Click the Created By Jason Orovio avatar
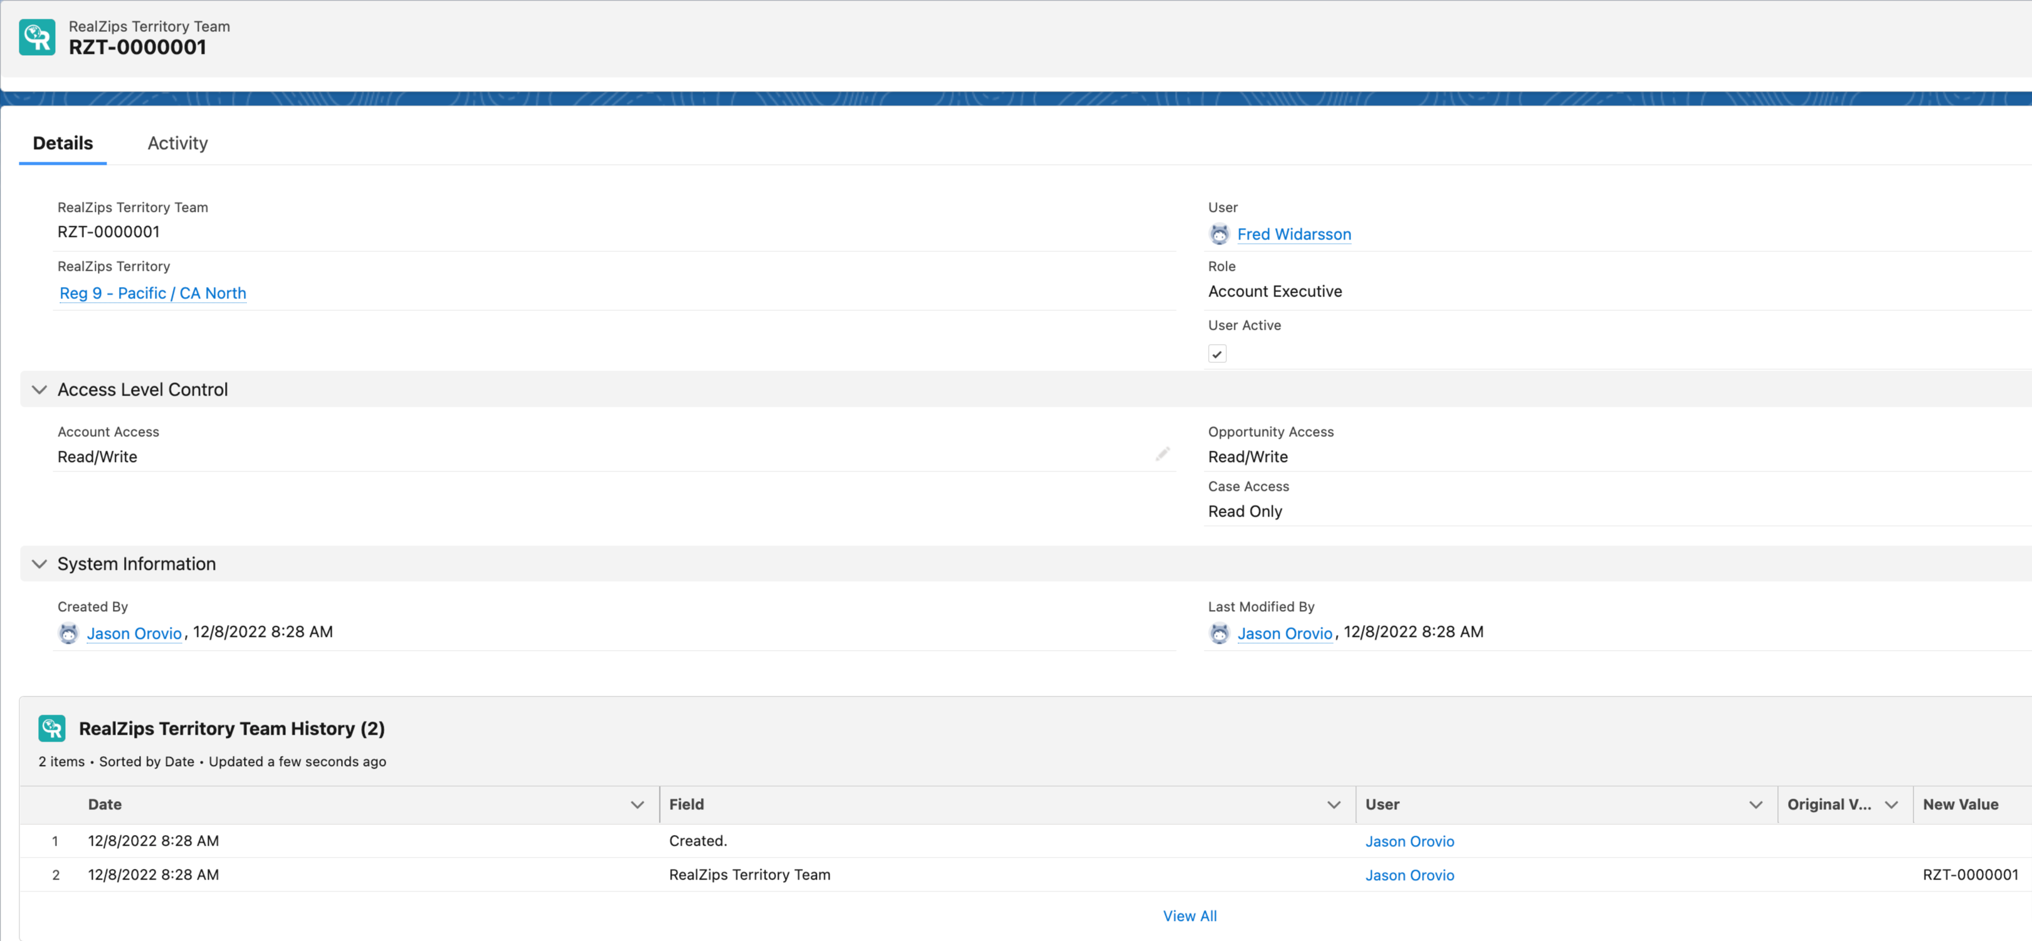 (x=68, y=633)
